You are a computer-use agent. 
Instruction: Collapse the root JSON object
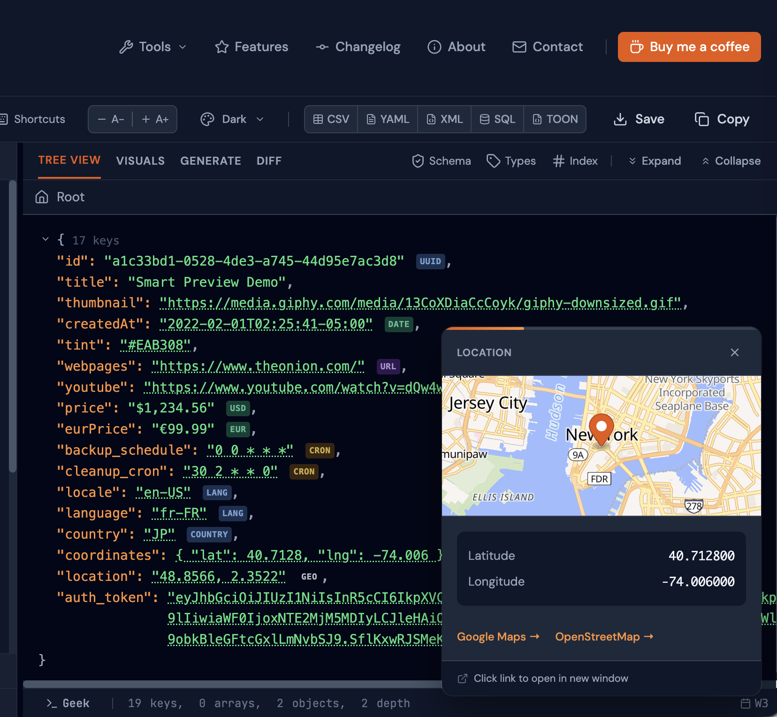point(46,239)
